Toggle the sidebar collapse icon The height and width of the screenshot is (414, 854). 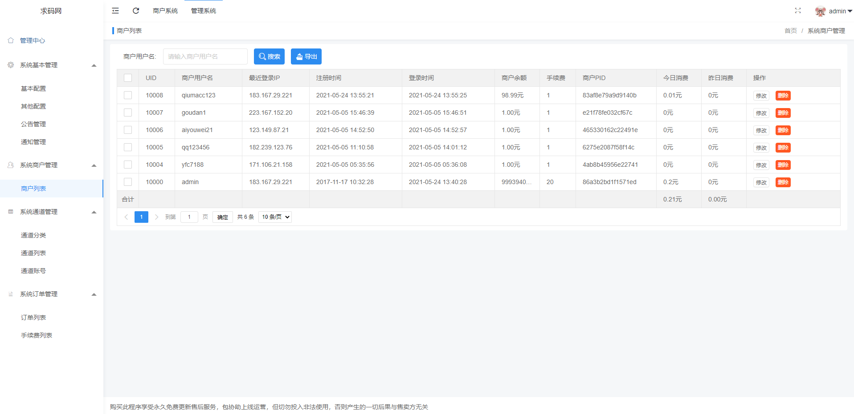115,11
